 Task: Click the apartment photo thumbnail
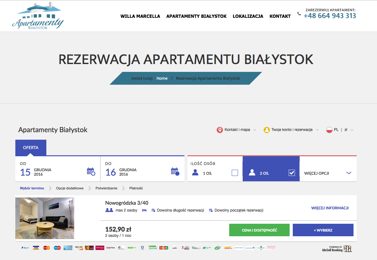tap(44, 218)
